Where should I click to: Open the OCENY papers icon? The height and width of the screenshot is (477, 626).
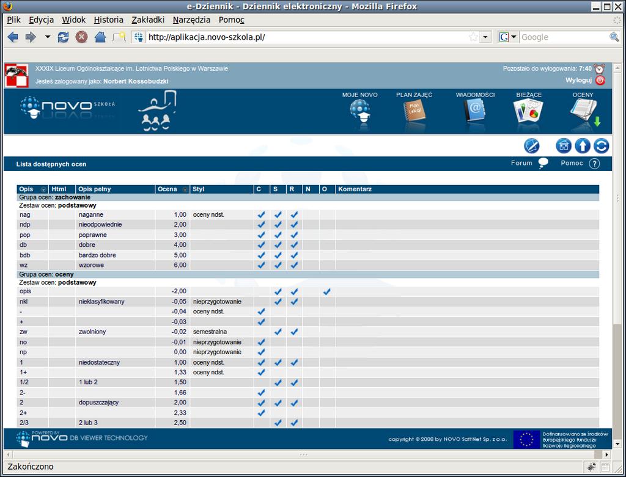click(584, 111)
